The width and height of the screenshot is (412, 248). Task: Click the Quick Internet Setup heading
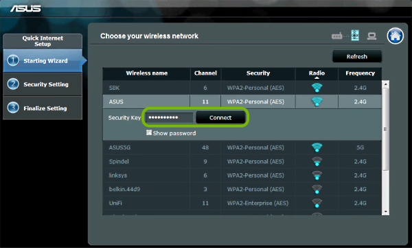pyautogui.click(x=43, y=41)
